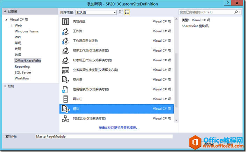Image resolution: width=246 pixels, height=152 pixels.
Task: Pick the 网站定义 site definition icon
Action: (65, 119)
